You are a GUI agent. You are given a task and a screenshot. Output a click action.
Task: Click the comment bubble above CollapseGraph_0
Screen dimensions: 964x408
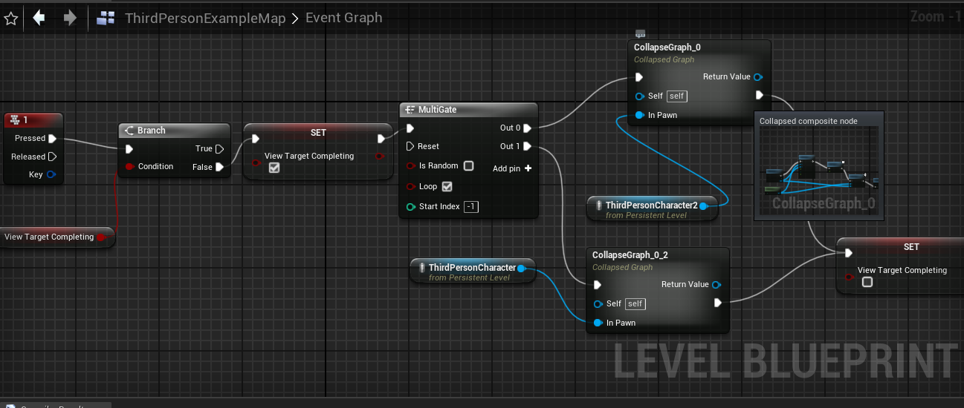coord(640,33)
